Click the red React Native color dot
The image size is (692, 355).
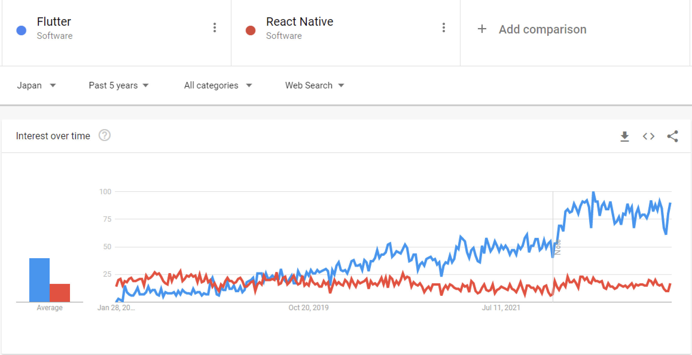coord(250,30)
